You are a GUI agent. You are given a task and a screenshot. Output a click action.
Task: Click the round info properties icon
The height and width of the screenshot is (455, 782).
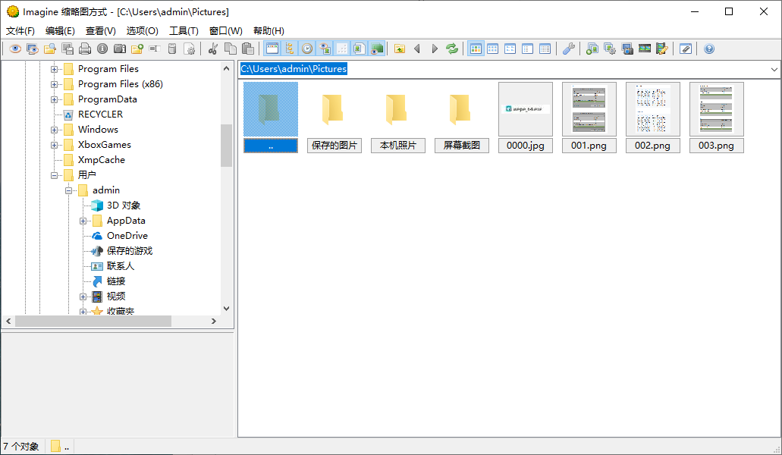pos(102,49)
